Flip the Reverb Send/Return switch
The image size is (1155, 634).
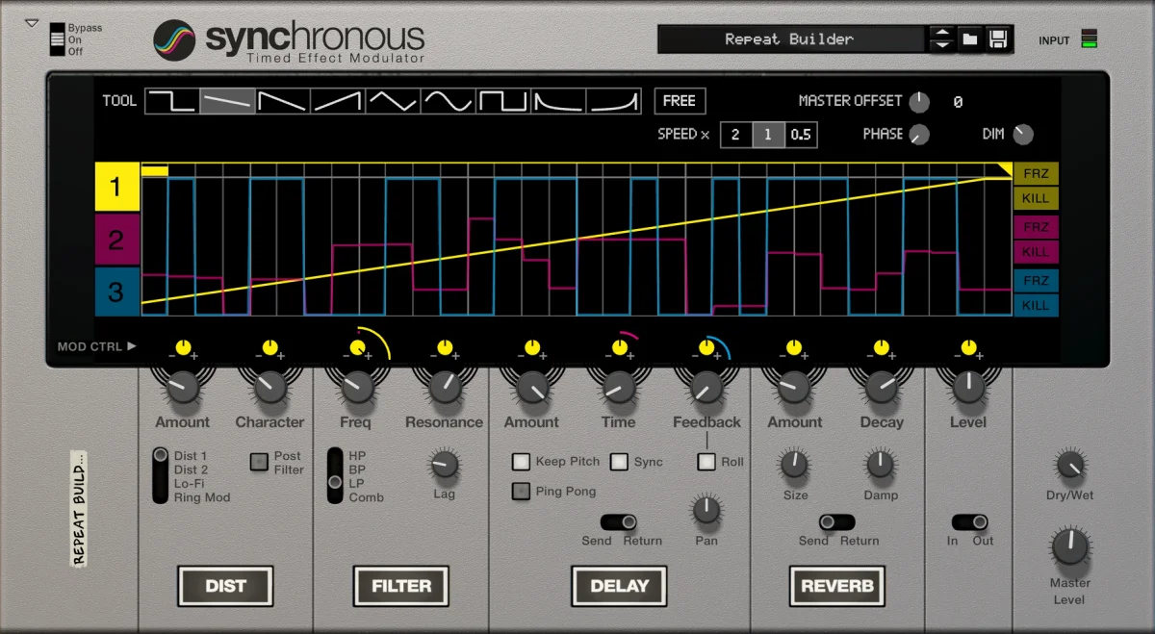pyautogui.click(x=836, y=522)
